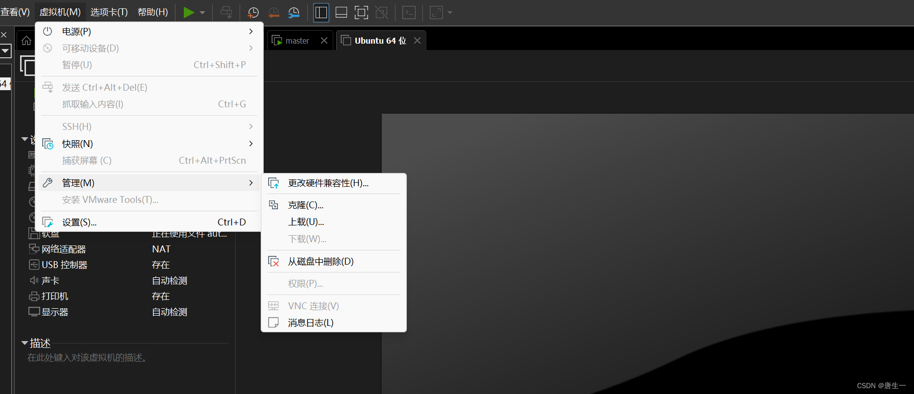Open the 帮助(H) menu
Screen dimensions: 914x394
pos(152,12)
